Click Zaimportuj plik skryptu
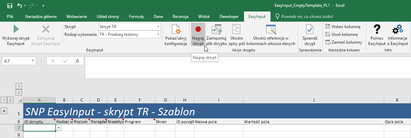The image size is (411, 138). click(x=216, y=35)
